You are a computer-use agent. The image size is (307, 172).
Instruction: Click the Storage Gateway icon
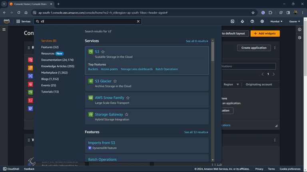coord(90,115)
